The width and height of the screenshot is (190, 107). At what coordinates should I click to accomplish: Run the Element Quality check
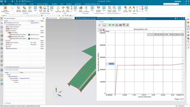tap(110, 9)
